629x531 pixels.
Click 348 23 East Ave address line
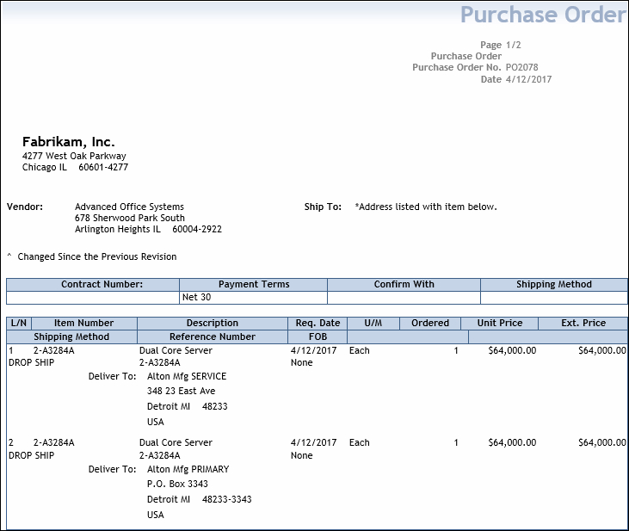(x=182, y=392)
